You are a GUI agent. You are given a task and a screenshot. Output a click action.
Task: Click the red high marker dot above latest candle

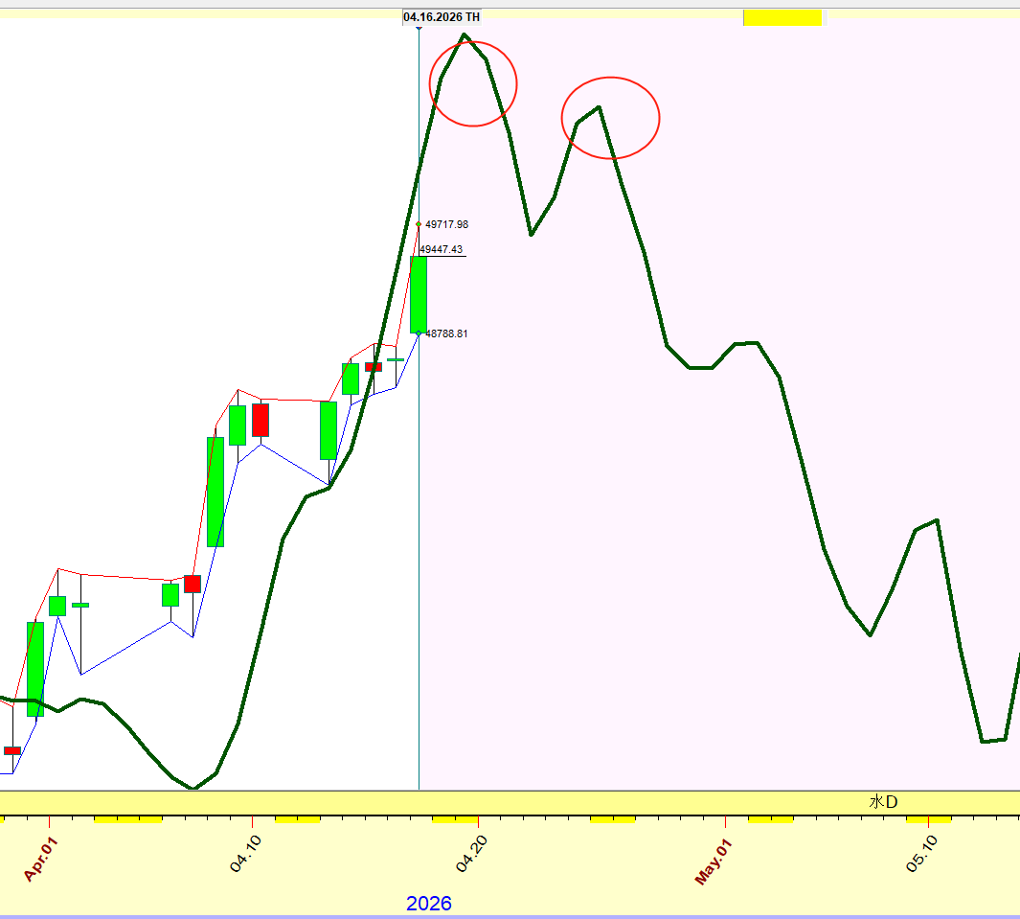point(419,224)
